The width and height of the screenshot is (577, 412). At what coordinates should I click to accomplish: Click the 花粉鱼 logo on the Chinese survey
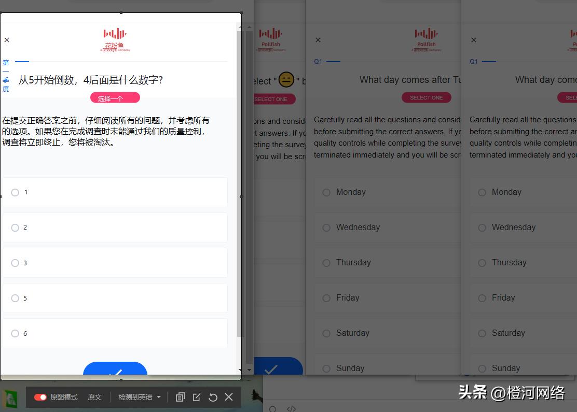pyautogui.click(x=115, y=40)
